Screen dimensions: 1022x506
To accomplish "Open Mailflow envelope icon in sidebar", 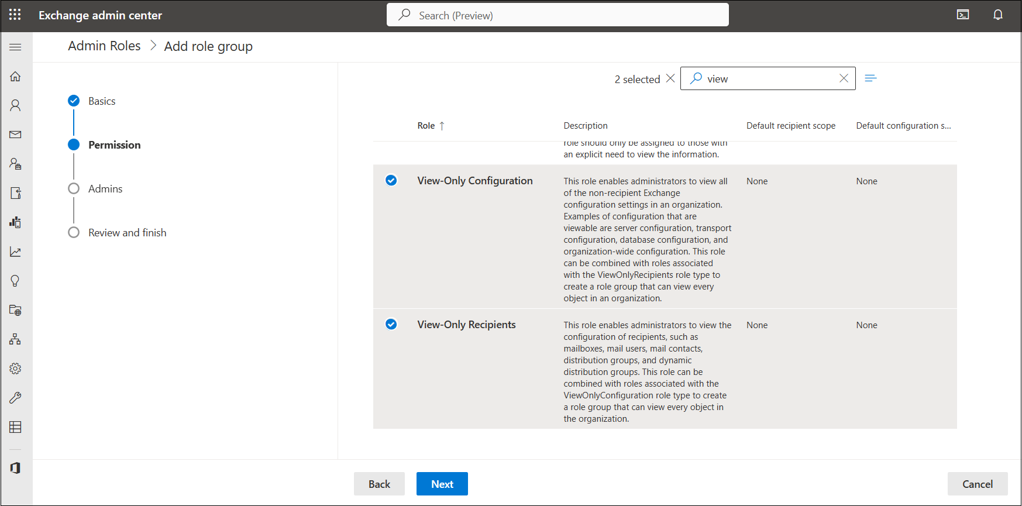I will 15,135.
